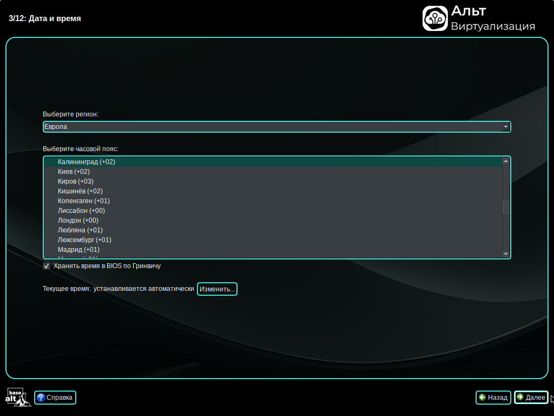Image resolution: width=554 pixels, height=416 pixels.
Task: Click the blue question mark help icon
Action: [41, 398]
